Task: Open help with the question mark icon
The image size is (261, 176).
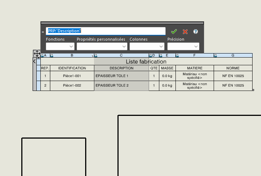Action: point(196,32)
